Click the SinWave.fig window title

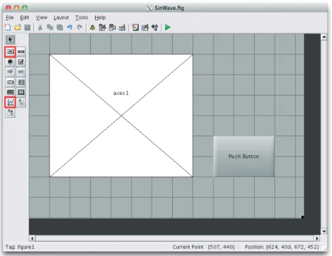tap(169, 8)
